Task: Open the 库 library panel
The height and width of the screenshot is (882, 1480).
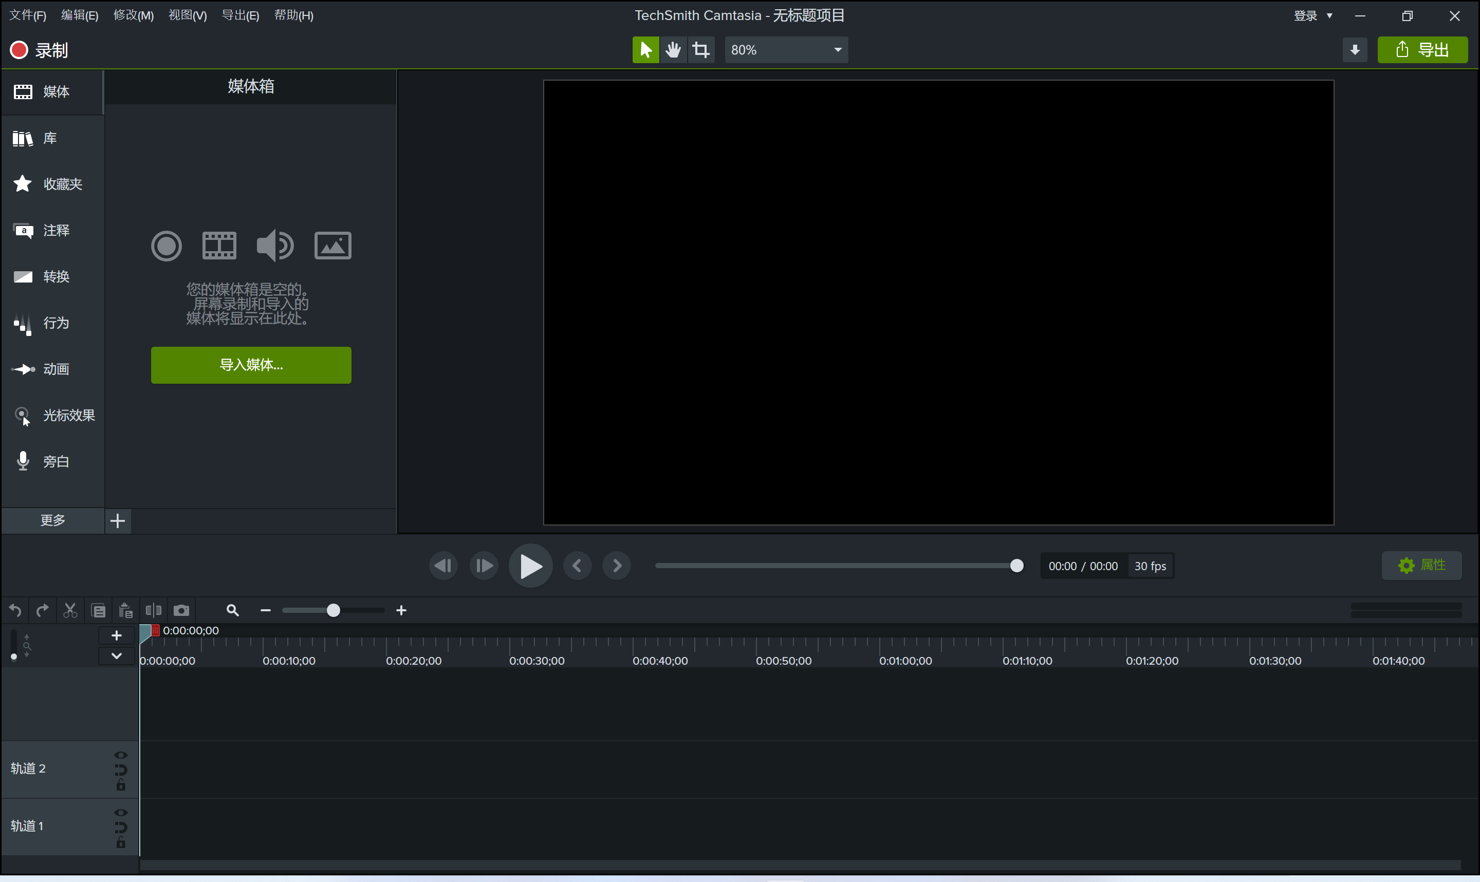Action: click(x=52, y=139)
